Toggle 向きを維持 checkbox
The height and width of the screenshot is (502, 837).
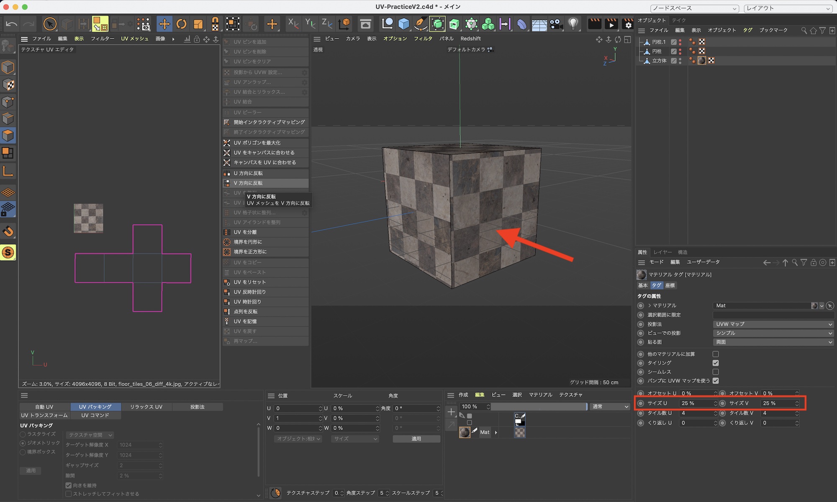(69, 485)
